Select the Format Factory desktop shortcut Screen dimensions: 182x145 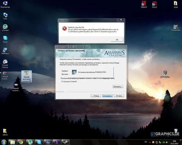[5, 64]
